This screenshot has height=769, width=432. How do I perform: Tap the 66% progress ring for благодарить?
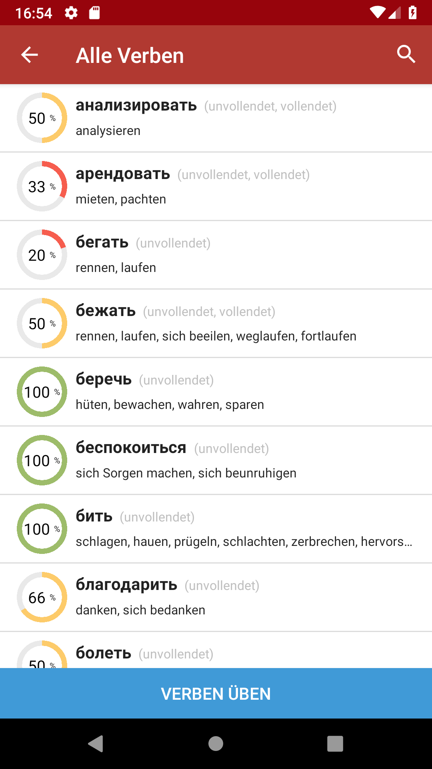(x=42, y=597)
